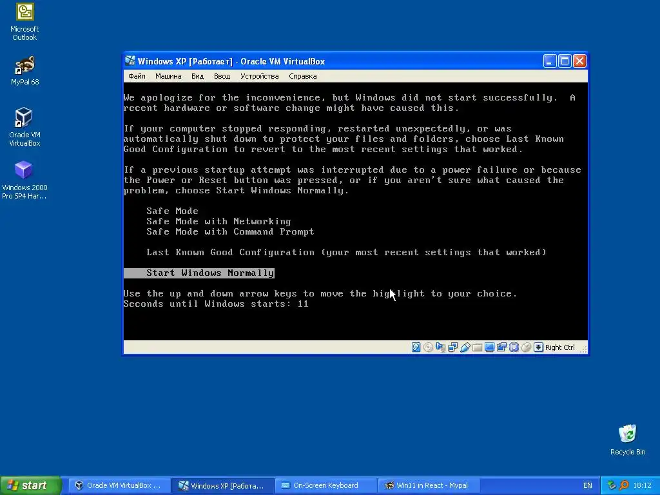660x495 pixels.
Task: Open the Машина menu
Action: [168, 76]
